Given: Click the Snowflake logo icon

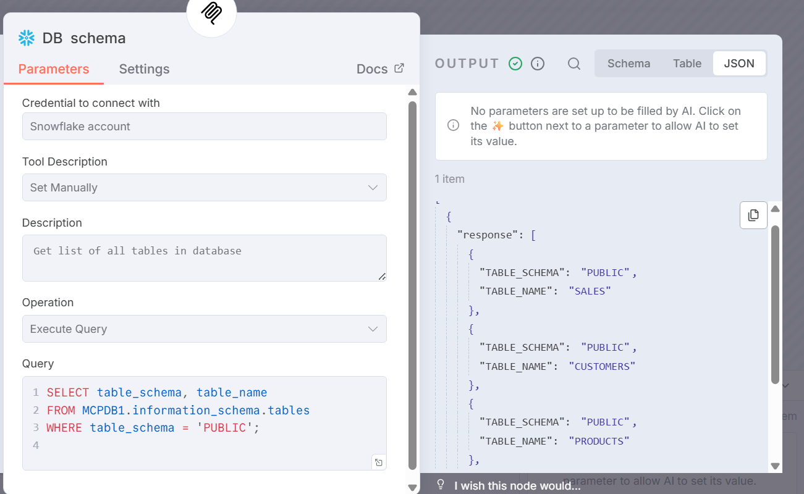Looking at the screenshot, I should point(26,38).
